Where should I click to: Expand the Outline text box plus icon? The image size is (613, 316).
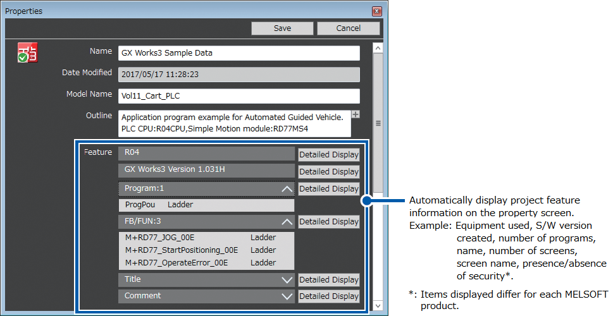coord(356,114)
